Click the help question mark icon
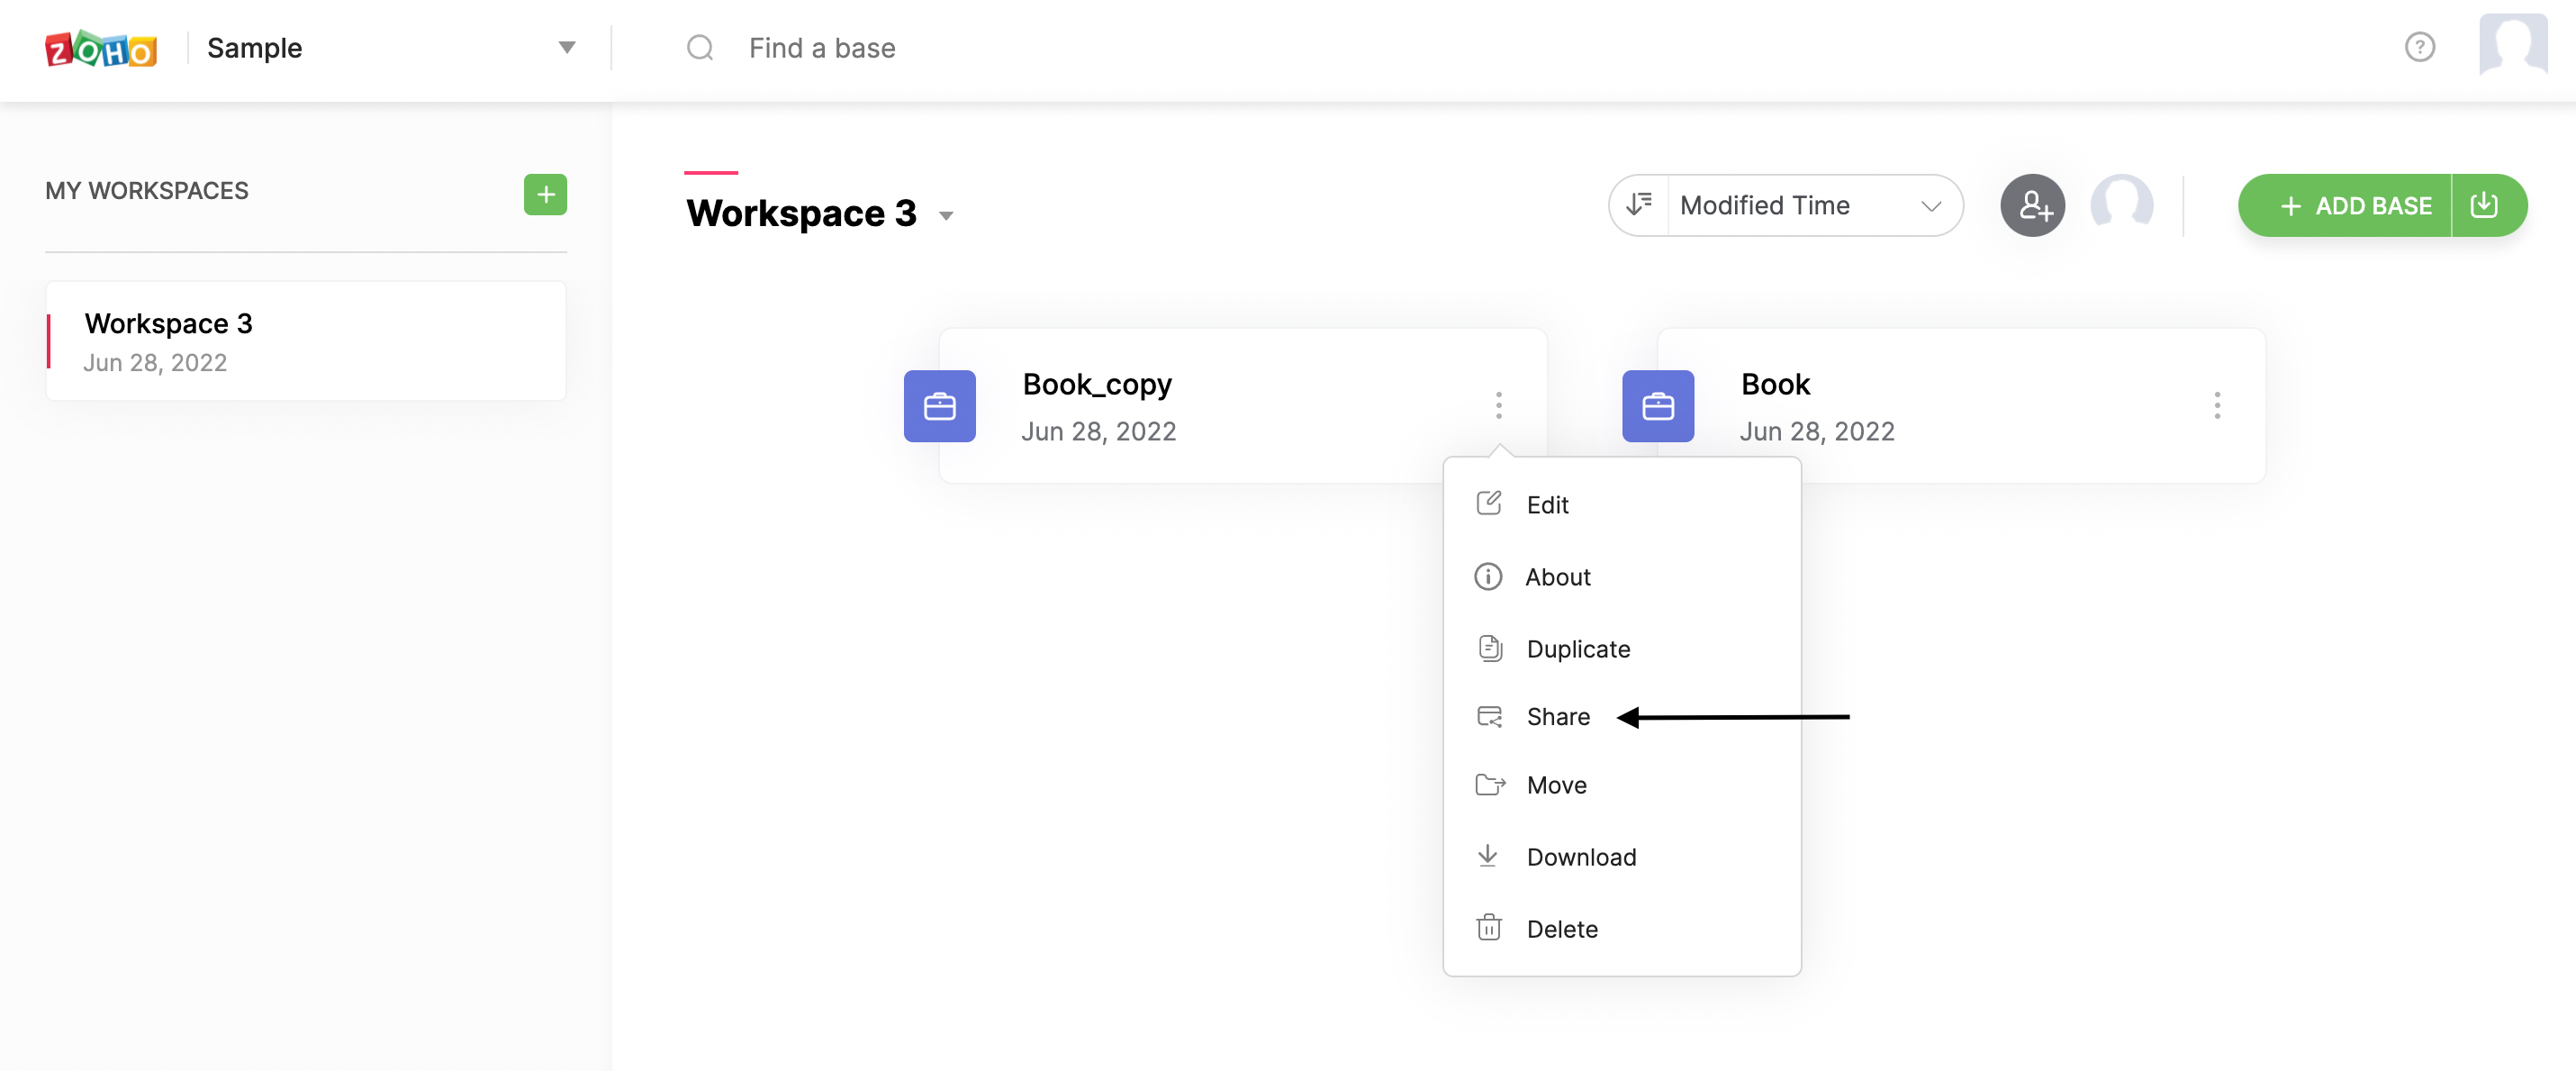This screenshot has height=1071, width=2576. coord(2419,47)
